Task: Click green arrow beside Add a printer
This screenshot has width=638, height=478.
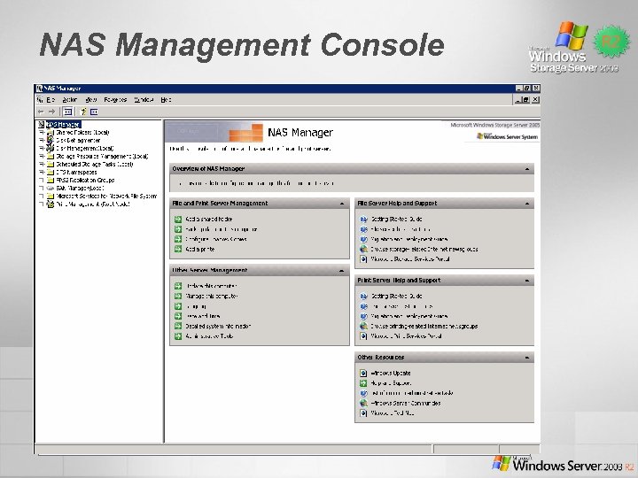Action: tap(178, 249)
